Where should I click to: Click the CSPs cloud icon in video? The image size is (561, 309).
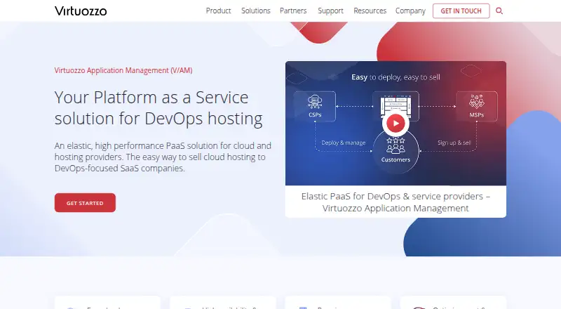coord(315,102)
